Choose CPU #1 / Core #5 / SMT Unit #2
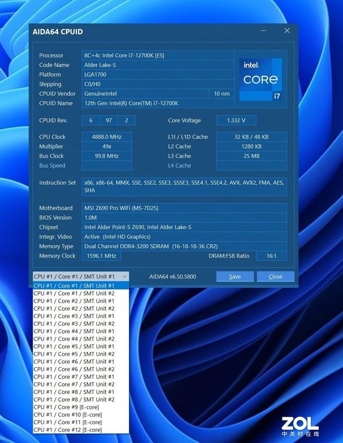 click(x=81, y=354)
